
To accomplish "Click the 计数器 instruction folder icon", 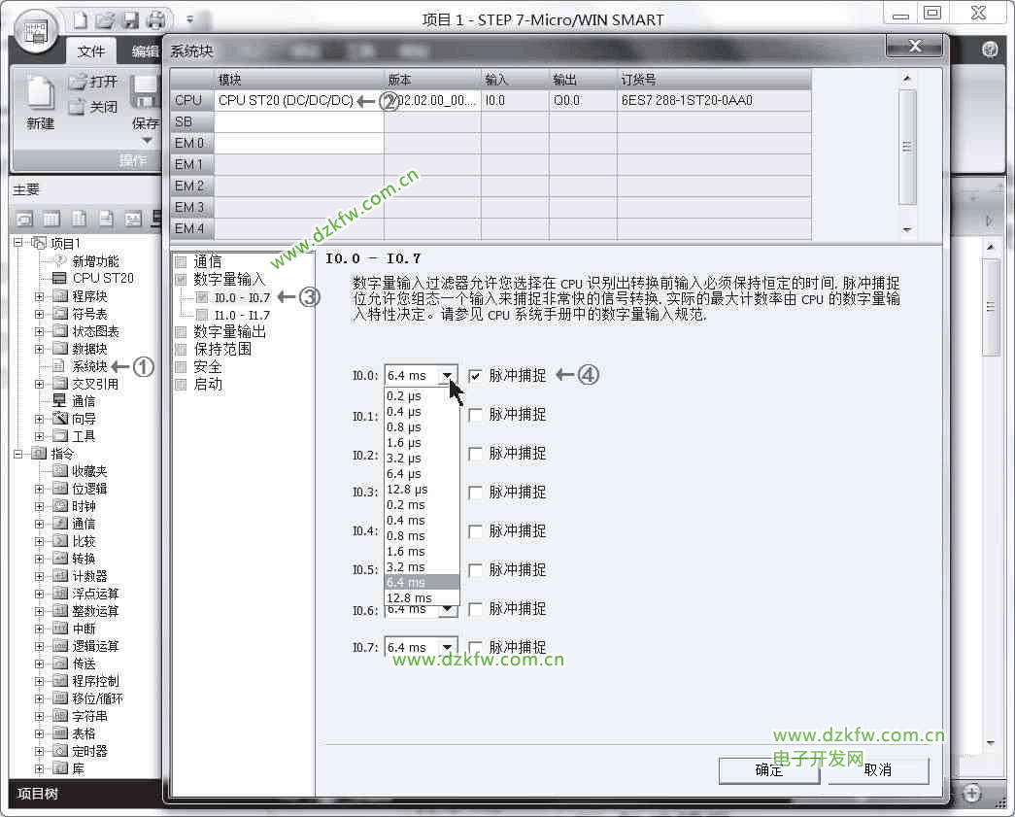I will pyautogui.click(x=60, y=575).
